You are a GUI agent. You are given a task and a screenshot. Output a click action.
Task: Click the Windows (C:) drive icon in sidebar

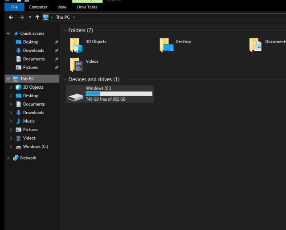click(x=18, y=147)
